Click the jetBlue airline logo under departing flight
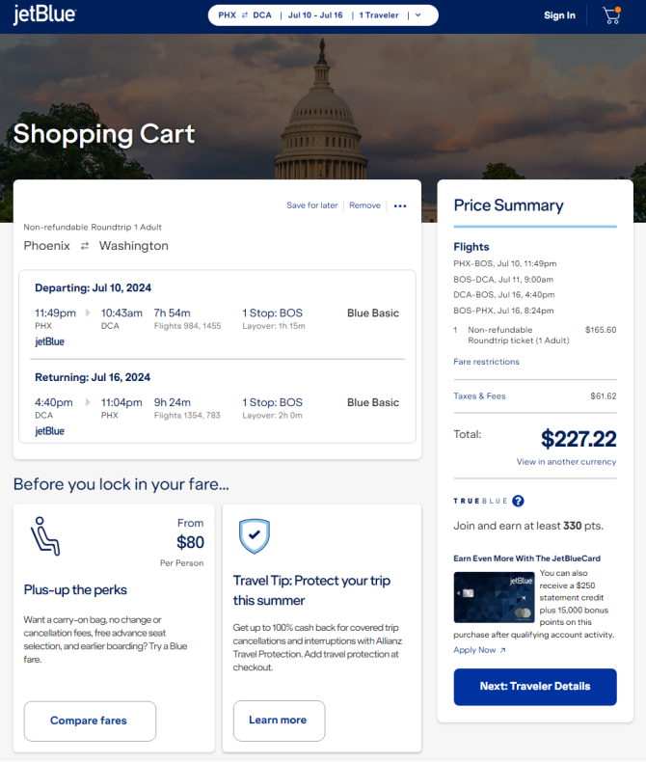This screenshot has height=762, width=646. (x=49, y=341)
